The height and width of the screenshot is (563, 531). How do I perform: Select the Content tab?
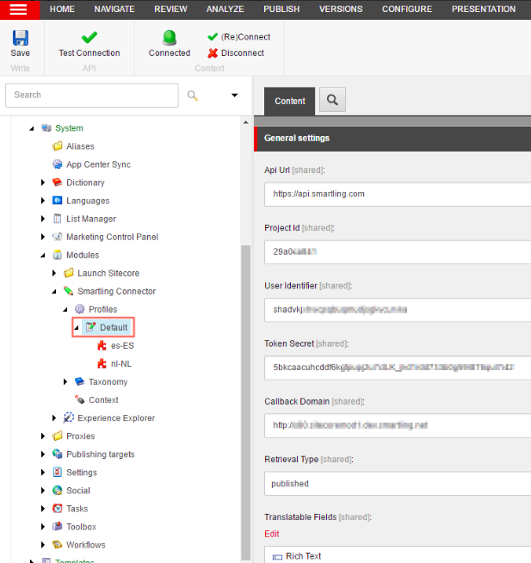[290, 101]
